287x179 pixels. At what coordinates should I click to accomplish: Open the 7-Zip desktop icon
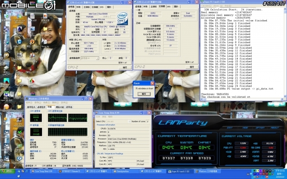(19, 55)
